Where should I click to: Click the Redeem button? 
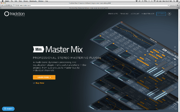click(161, 14)
